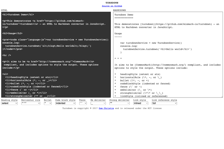This screenshot has height=149, width=224.
Task: Open the Em delimiter dropdown
Action: point(98,103)
